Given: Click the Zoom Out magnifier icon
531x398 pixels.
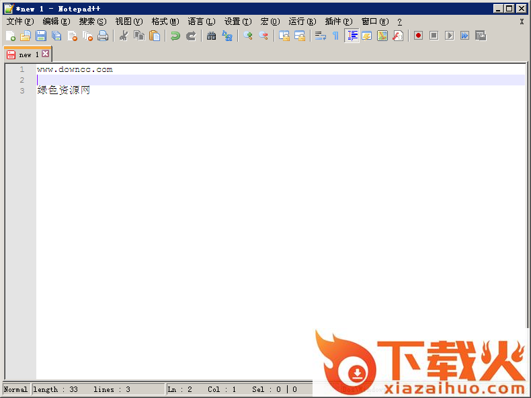Looking at the screenshot, I should [x=263, y=36].
